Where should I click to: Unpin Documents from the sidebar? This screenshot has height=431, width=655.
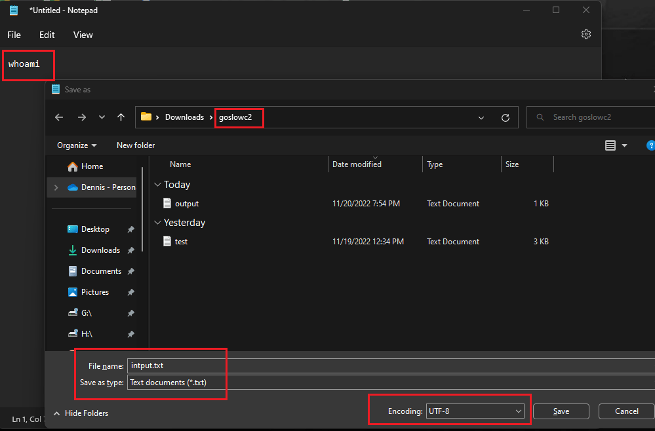(x=130, y=271)
